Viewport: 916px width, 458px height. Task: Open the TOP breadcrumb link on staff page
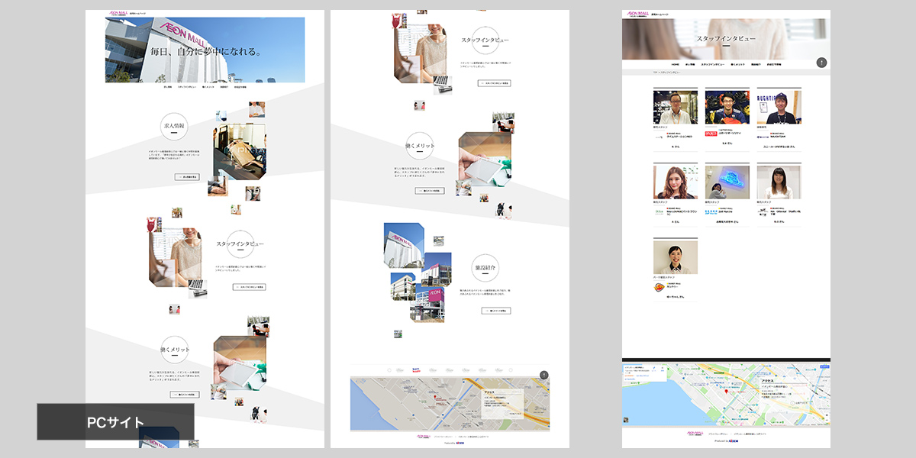coord(655,72)
